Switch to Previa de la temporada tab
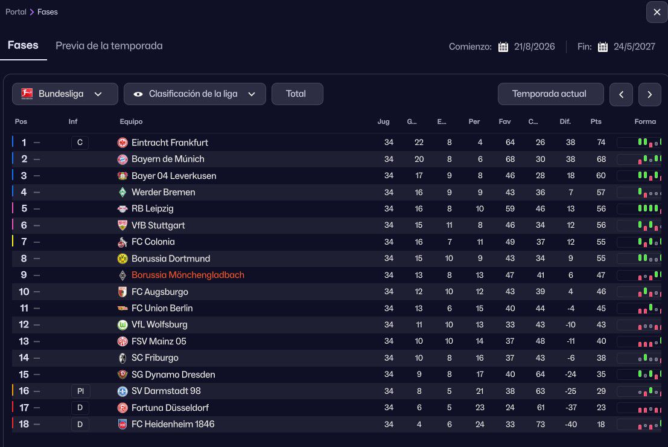This screenshot has height=447, width=668. pyautogui.click(x=109, y=46)
